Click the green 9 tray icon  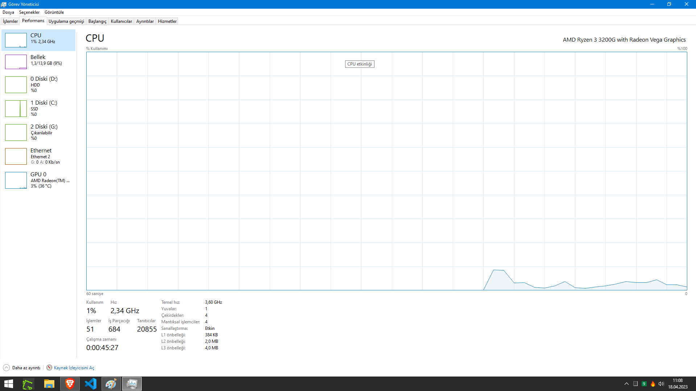pos(644,384)
